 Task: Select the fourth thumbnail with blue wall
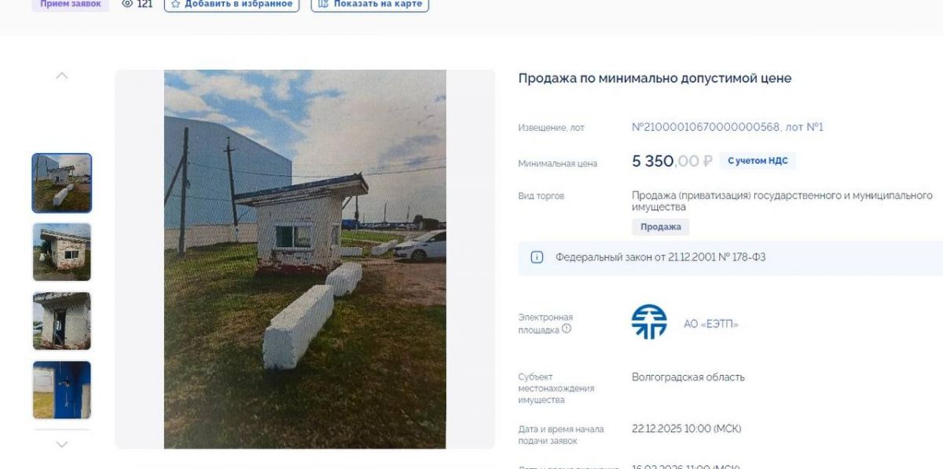(x=62, y=390)
